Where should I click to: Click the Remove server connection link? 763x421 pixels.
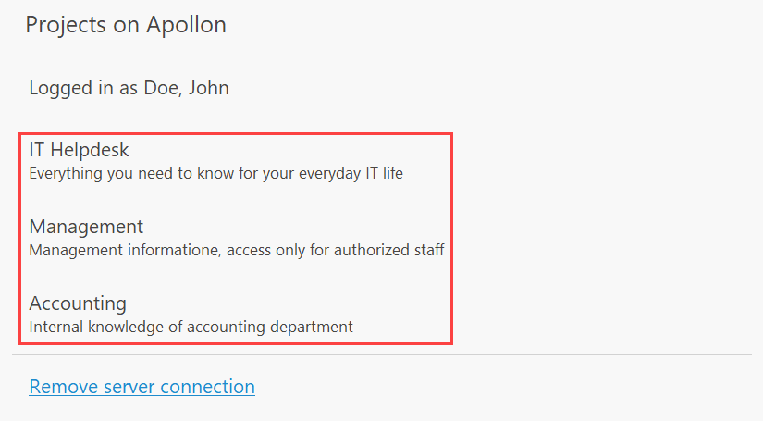point(142,386)
